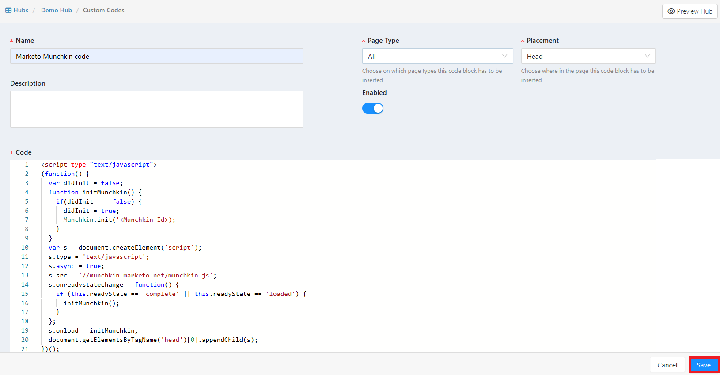The width and height of the screenshot is (720, 375).
Task: Click line with 'var didInit = false;'
Action: (86, 183)
